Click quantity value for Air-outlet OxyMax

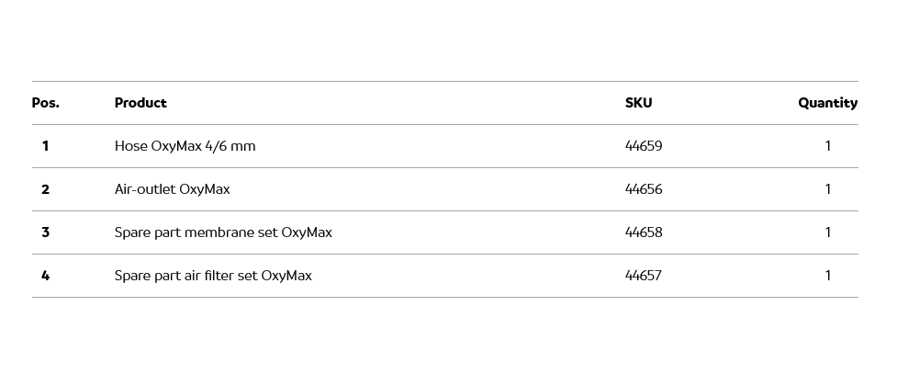pos(828,189)
